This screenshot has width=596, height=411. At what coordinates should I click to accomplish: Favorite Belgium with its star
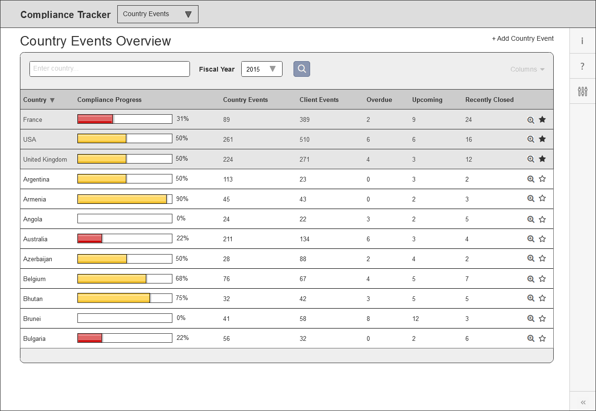542,279
